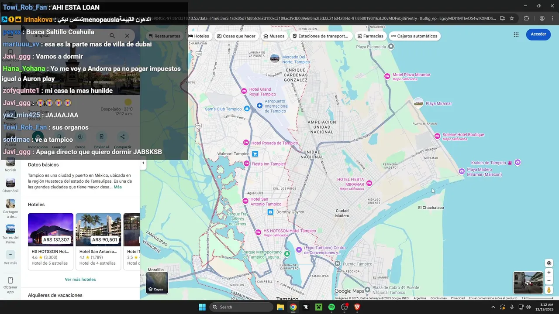Click the Windows taskbar Search box
This screenshot has width=559, height=314.
(242, 307)
